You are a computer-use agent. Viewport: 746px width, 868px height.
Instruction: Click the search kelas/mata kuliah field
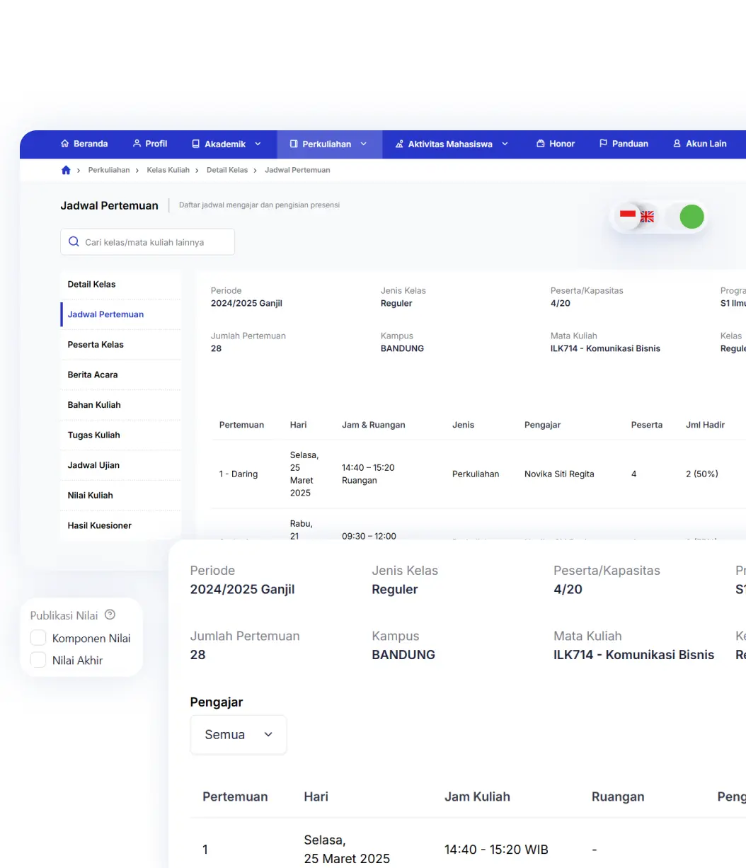pyautogui.click(x=156, y=242)
